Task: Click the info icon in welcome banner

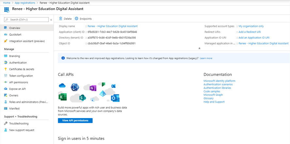Action: [63, 58]
